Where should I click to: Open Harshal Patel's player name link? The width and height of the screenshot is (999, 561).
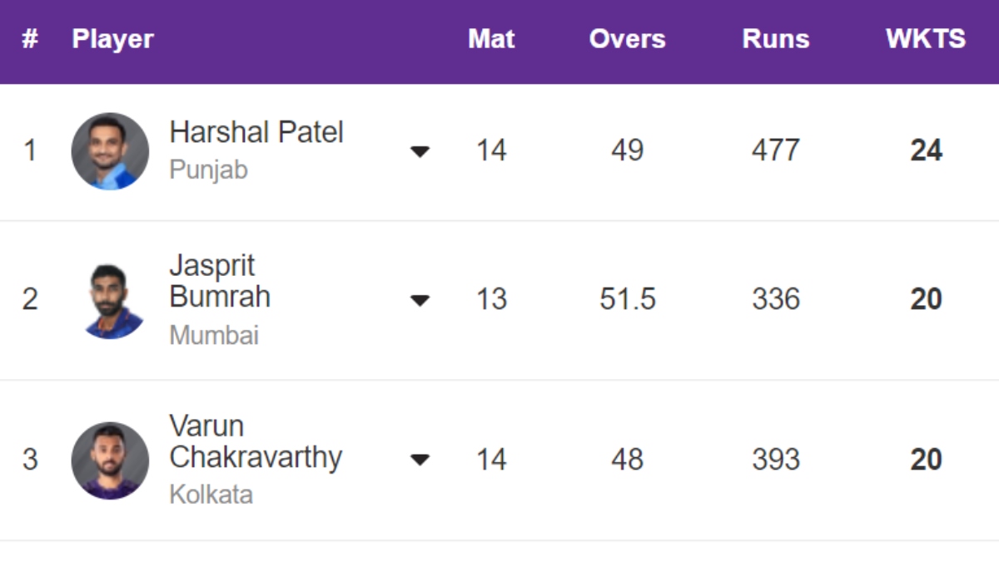(256, 132)
